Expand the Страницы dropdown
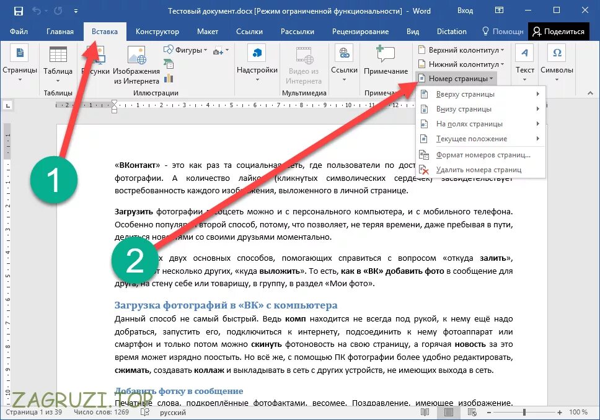This screenshot has width=600, height=420. click(x=20, y=64)
